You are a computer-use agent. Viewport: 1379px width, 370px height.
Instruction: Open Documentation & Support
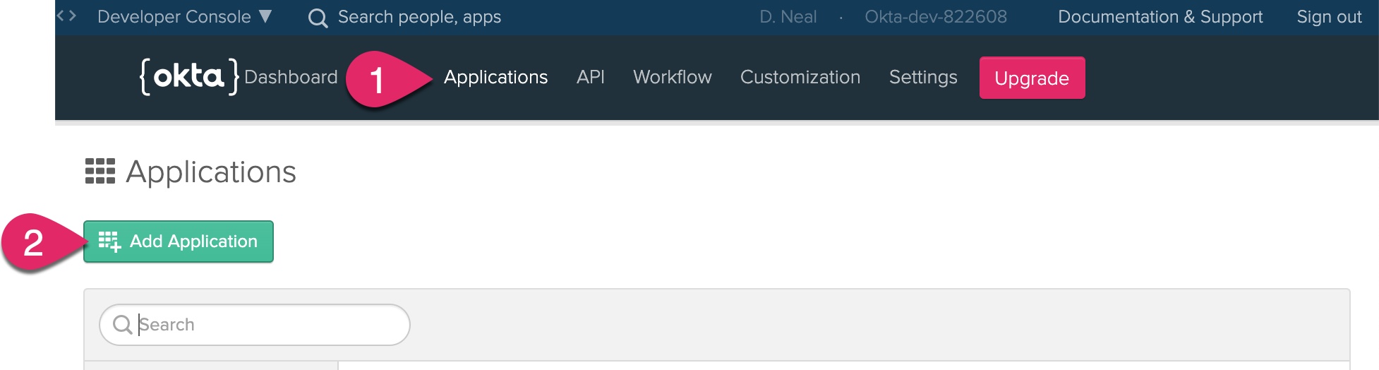1160,17
